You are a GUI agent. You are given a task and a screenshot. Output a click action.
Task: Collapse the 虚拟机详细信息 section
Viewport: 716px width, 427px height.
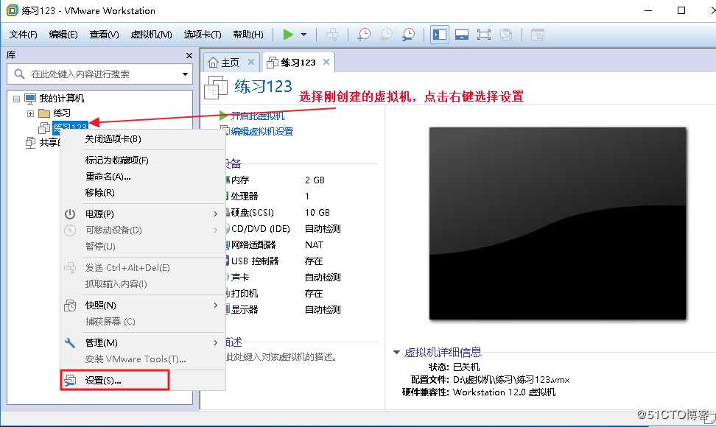pos(396,352)
